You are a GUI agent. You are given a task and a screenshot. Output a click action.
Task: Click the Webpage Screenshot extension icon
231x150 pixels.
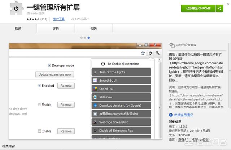(x=95, y=122)
